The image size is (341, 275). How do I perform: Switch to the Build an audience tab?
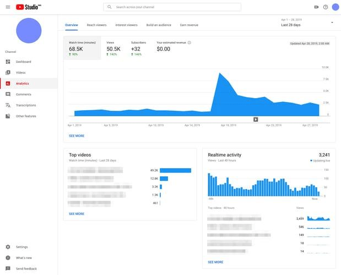click(158, 25)
